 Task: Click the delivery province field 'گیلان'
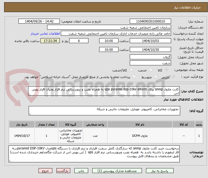coord(150,57)
